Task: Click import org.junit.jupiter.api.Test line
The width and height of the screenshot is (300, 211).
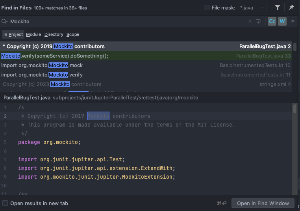Action: tap(71, 159)
